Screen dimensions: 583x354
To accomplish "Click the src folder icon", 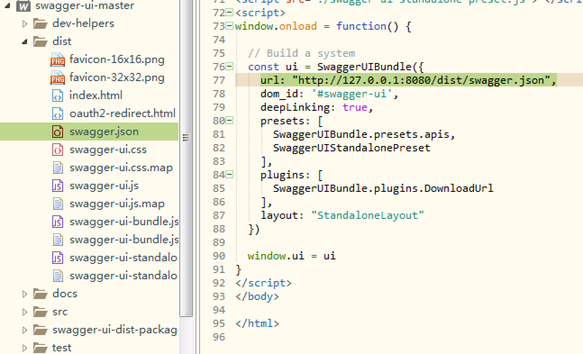I will [40, 312].
